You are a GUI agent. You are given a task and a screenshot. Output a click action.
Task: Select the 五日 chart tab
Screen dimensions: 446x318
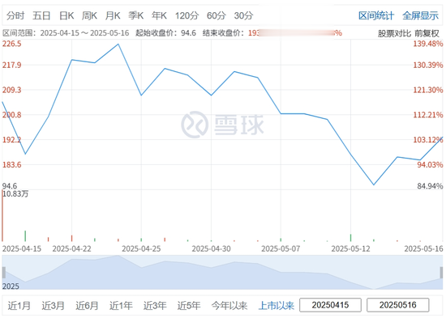coord(41,15)
